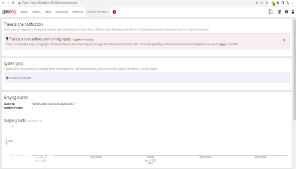Screen dimensions: 296x169
Task: Click the Graylog logo
Action: point(9,12)
